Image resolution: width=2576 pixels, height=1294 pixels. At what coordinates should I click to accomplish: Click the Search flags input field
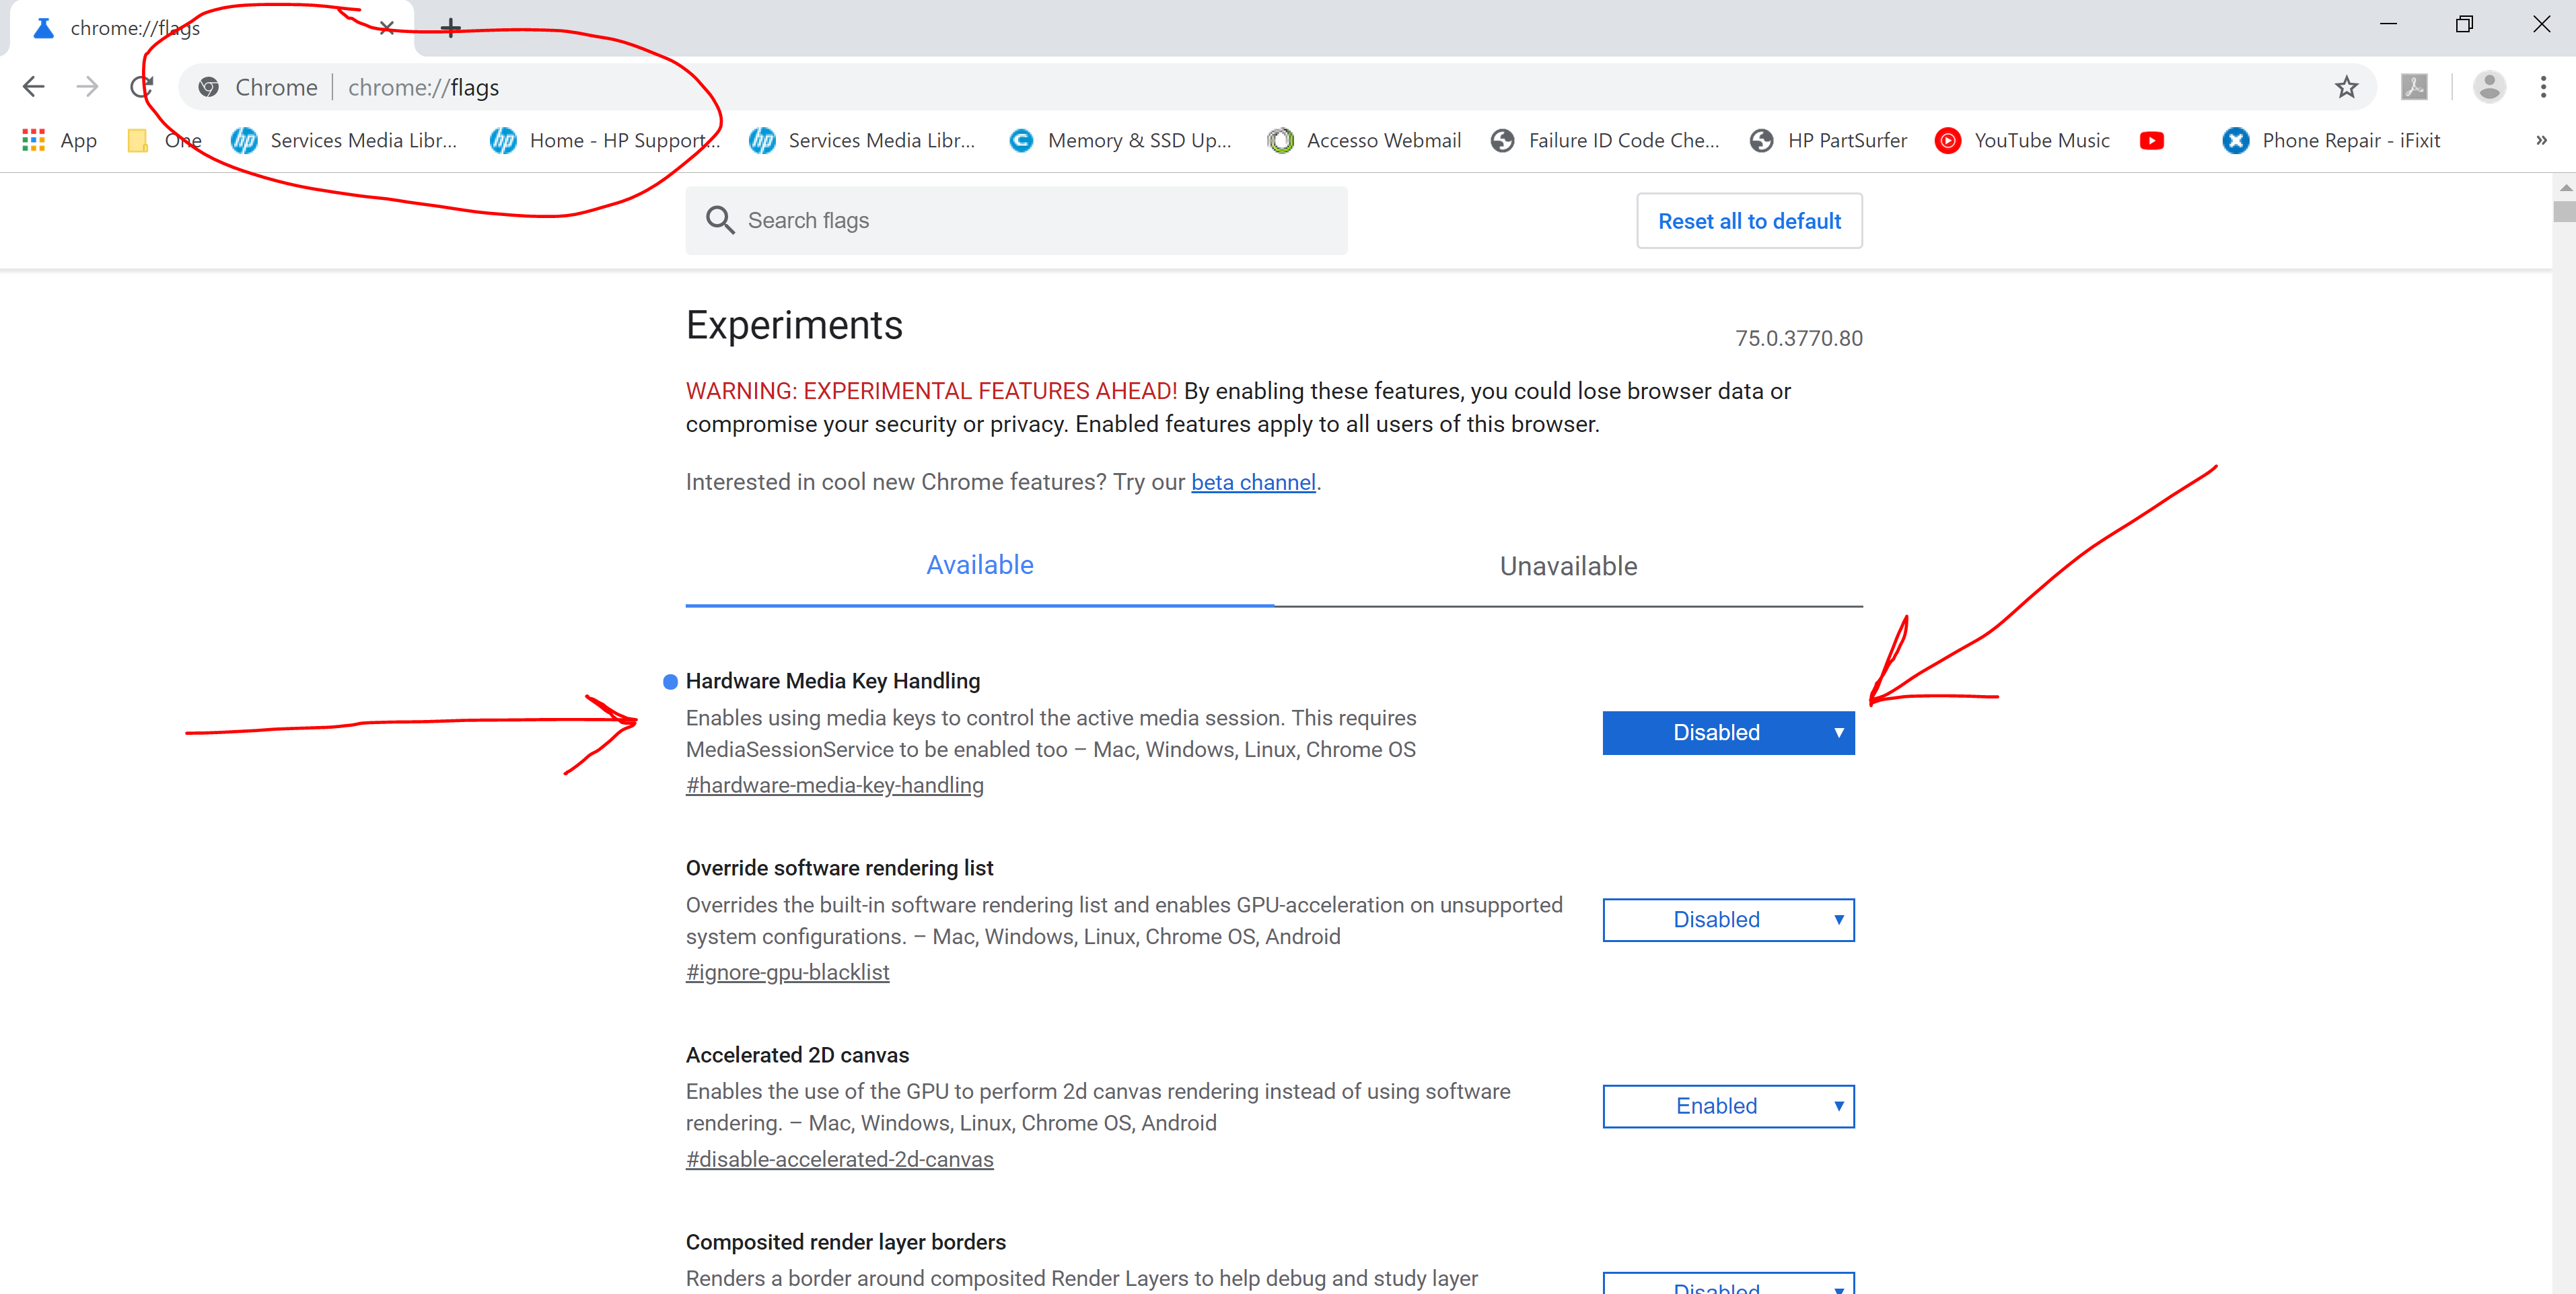pyautogui.click(x=1016, y=220)
